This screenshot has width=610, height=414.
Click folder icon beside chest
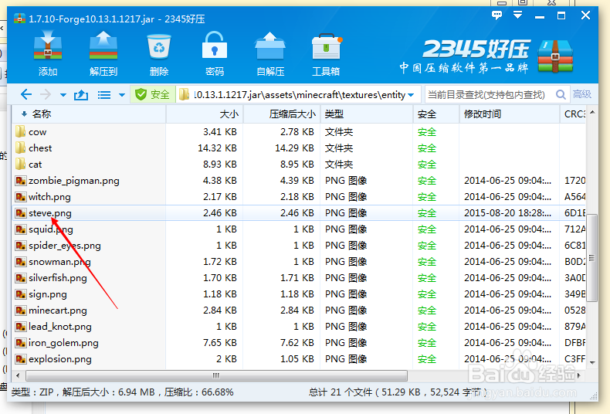(x=20, y=148)
